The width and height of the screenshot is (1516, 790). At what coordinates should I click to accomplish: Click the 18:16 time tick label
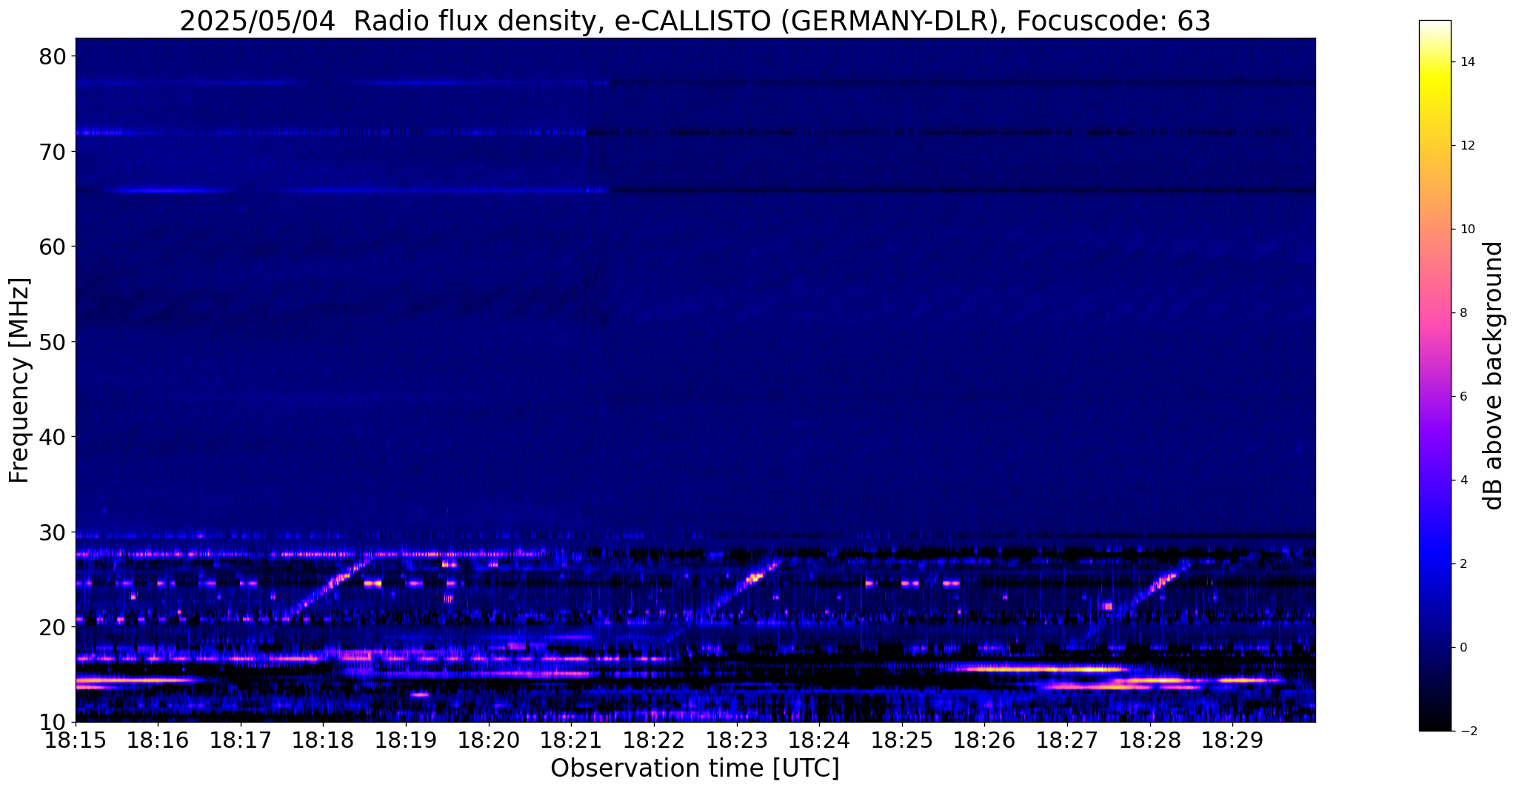click(158, 740)
